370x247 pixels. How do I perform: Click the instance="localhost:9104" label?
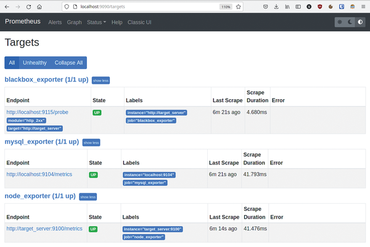[x=149, y=175]
